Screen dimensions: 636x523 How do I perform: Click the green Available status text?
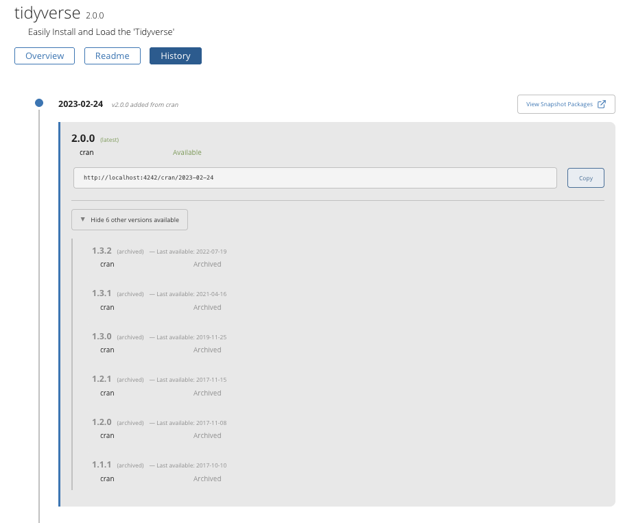(x=187, y=152)
